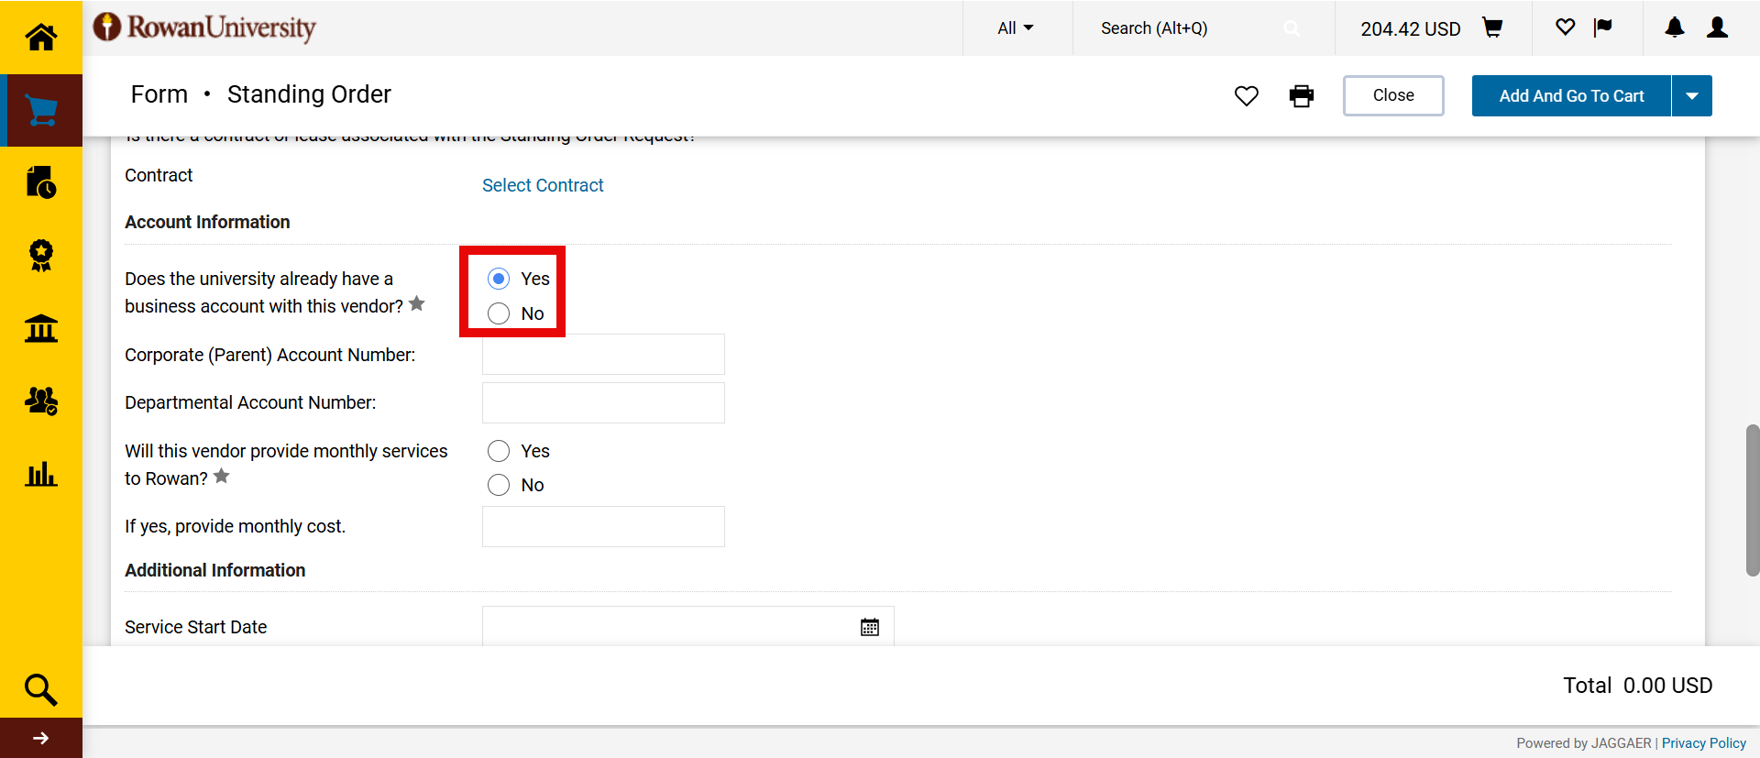Open the Accounts Payable bank icon
This screenshot has height=758, width=1760.
40,328
